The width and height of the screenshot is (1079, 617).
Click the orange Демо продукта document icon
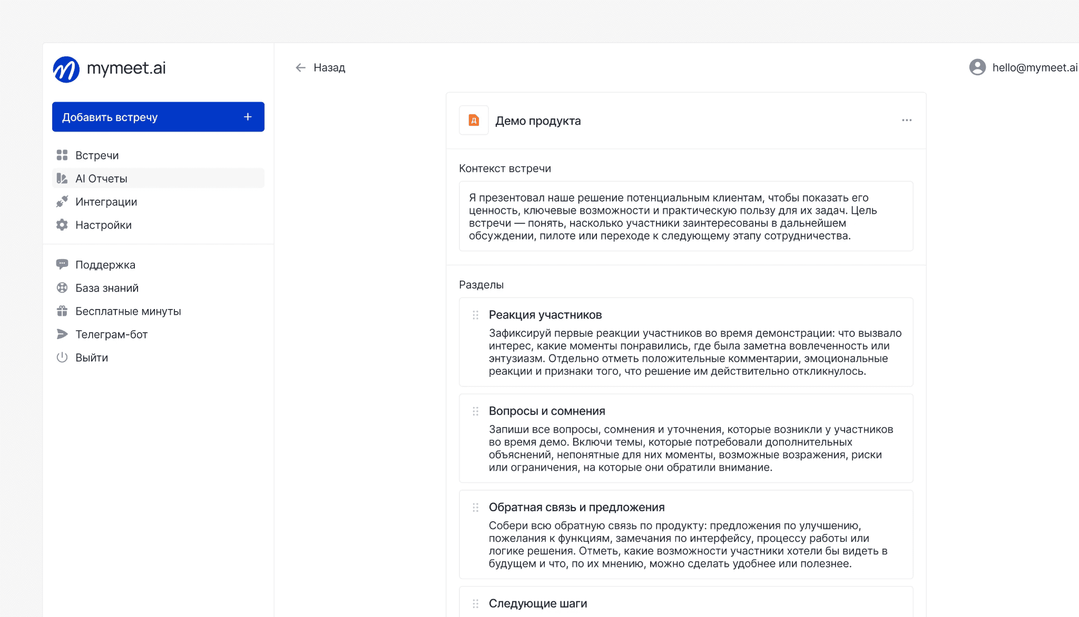474,121
